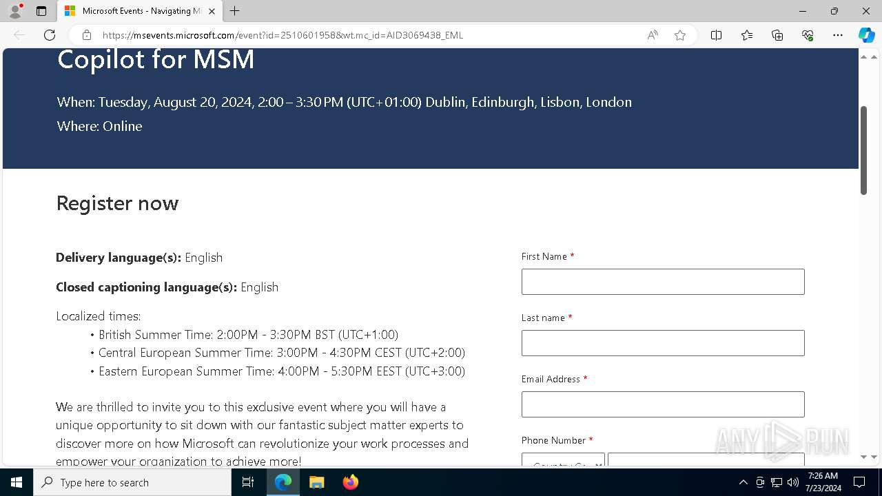Viewport: 882px width, 496px height.
Task: Select the Microsoft Events browser tab
Action: (x=140, y=11)
